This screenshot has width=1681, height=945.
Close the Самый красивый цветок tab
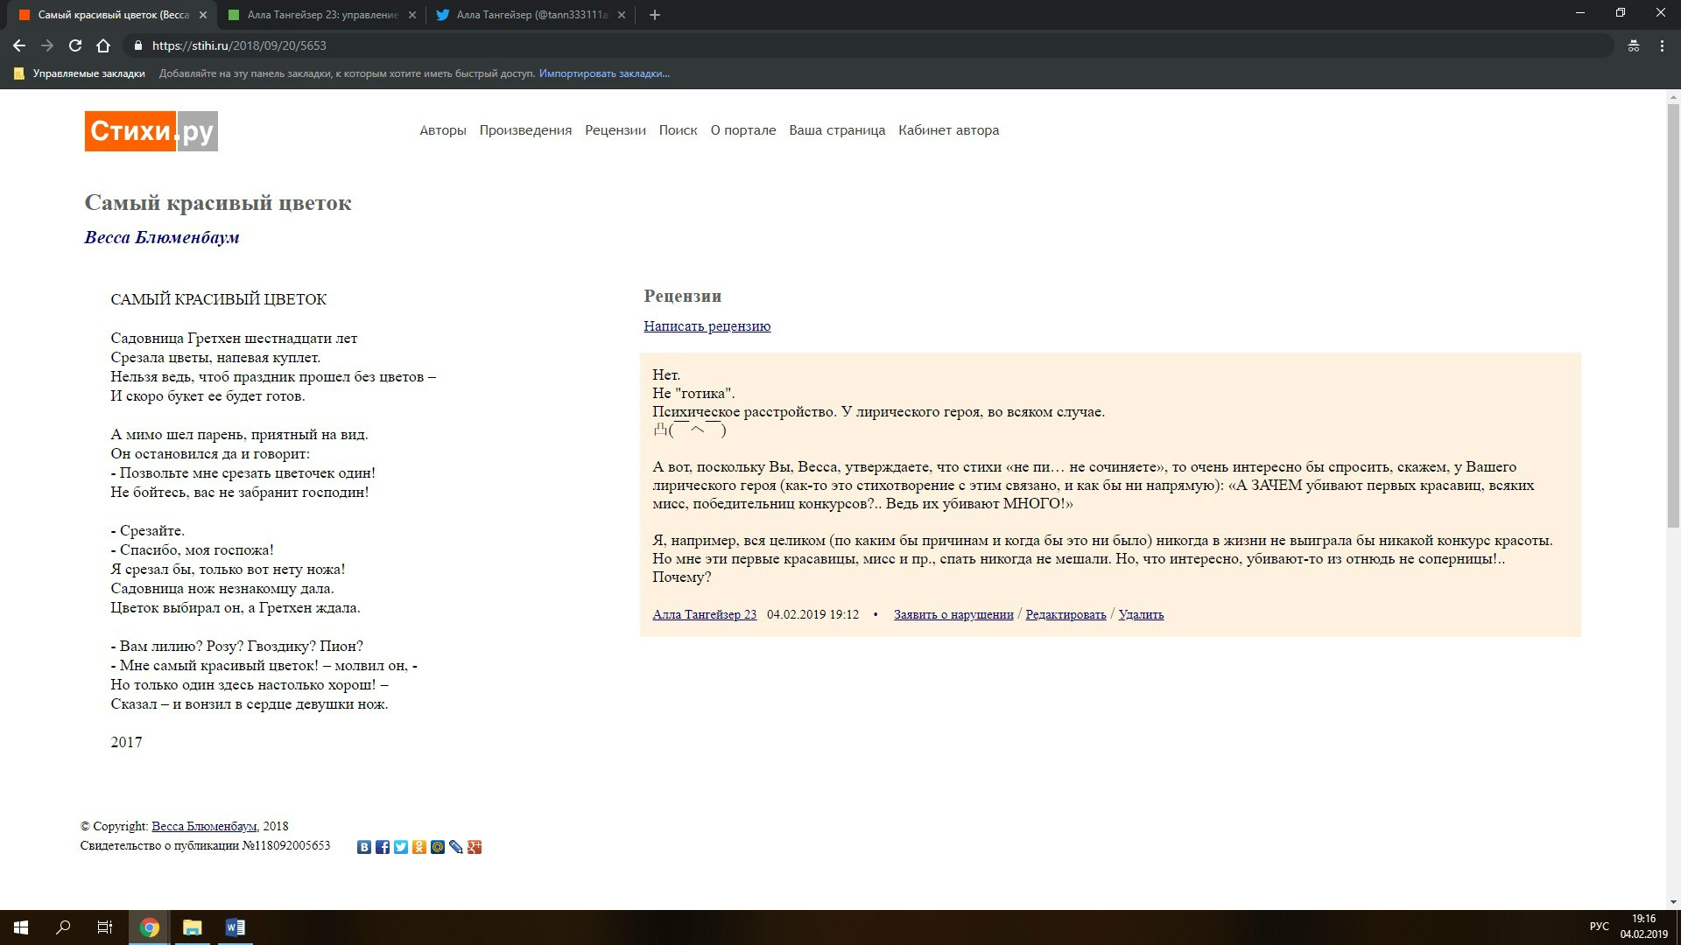pos(202,15)
